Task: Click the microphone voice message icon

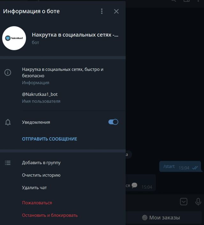Action: [198, 202]
